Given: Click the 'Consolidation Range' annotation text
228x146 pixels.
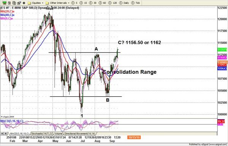Looking at the screenshot, I should point(130,72).
